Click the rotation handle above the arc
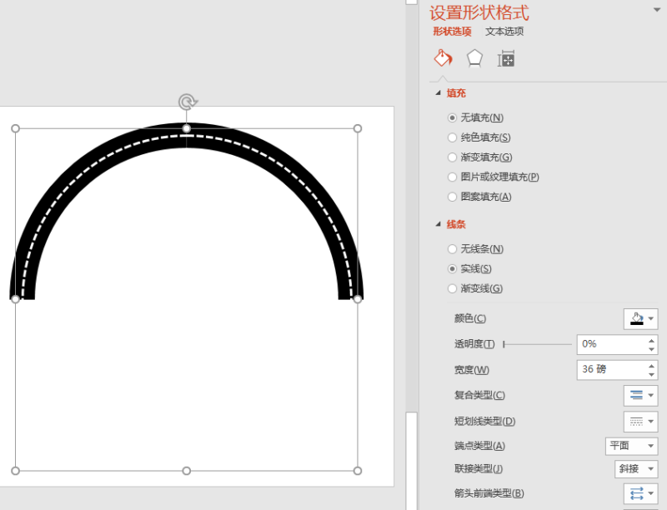Image resolution: width=667 pixels, height=510 pixels. [x=187, y=102]
